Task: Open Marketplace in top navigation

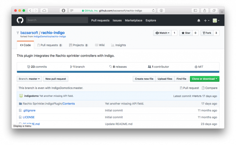Action: click(x=134, y=20)
